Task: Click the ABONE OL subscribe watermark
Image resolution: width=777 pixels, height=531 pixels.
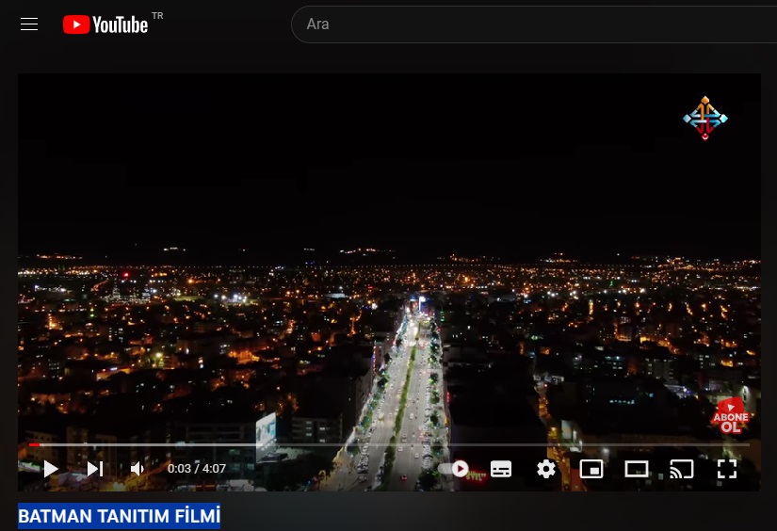Action: (x=731, y=417)
